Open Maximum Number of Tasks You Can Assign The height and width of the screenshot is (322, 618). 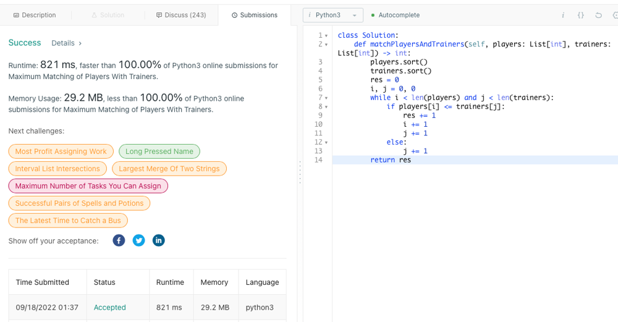pyautogui.click(x=88, y=186)
